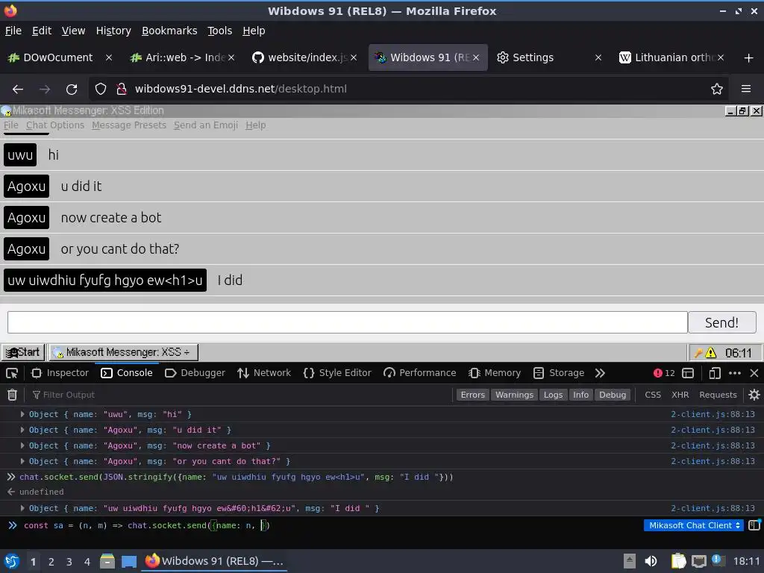The width and height of the screenshot is (764, 573).
Task: Click Mikasoft Messenger taskbar button
Action: (x=124, y=352)
